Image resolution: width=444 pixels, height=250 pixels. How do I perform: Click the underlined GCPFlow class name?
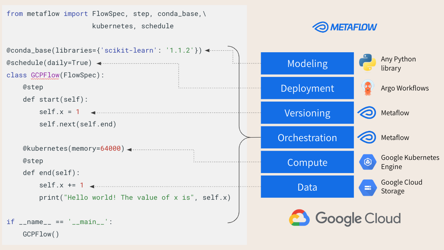pos(45,75)
